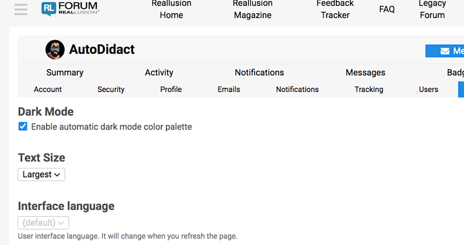Click the RL Forum Reallusion logo
Screen dimensions: 464x245
pyautogui.click(x=71, y=9)
